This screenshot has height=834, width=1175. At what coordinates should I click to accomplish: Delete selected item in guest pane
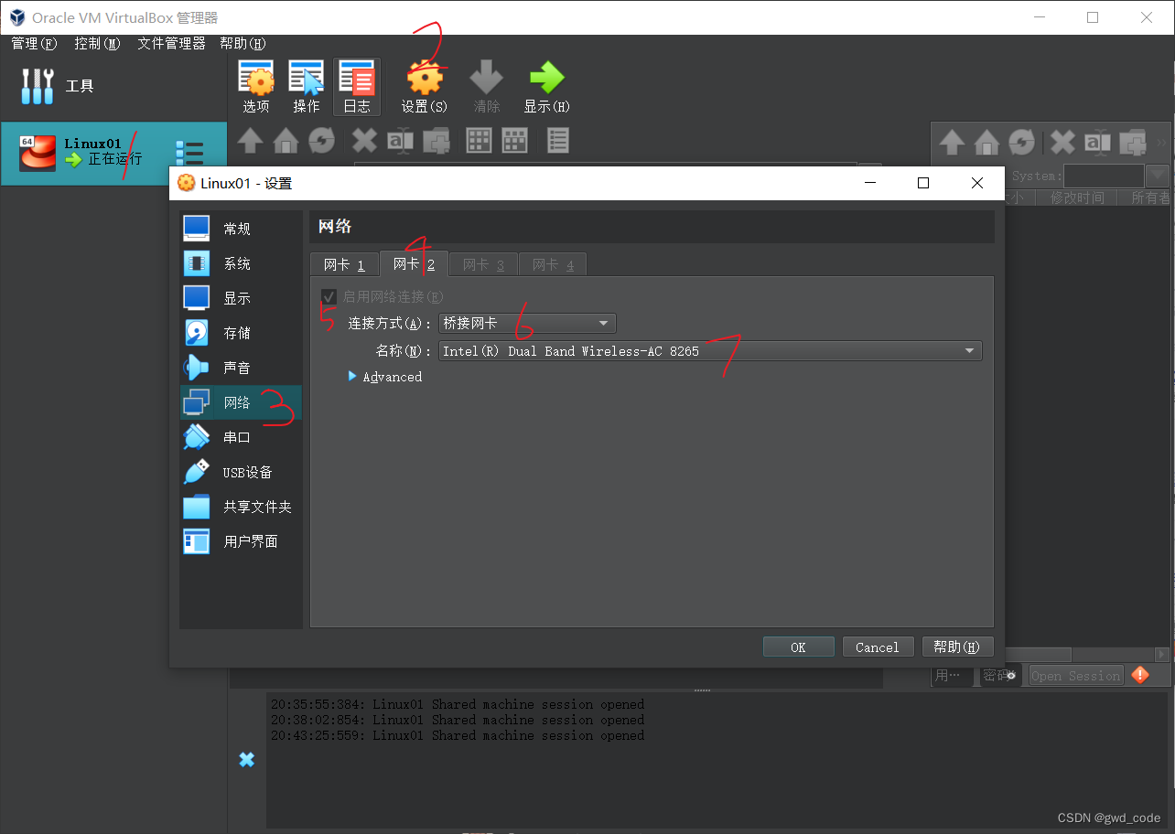point(1062,143)
